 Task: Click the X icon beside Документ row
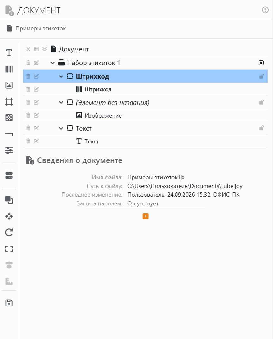pyautogui.click(x=28, y=49)
